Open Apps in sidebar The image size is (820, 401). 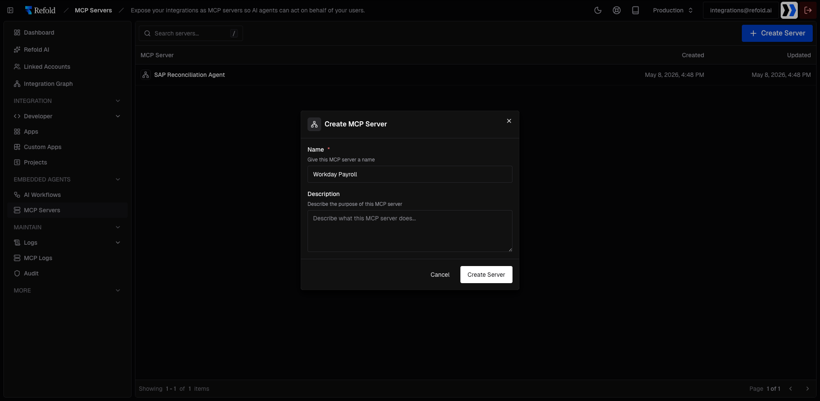coord(67,132)
